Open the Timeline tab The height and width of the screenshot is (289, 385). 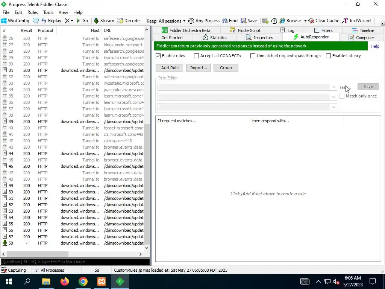click(x=363, y=30)
